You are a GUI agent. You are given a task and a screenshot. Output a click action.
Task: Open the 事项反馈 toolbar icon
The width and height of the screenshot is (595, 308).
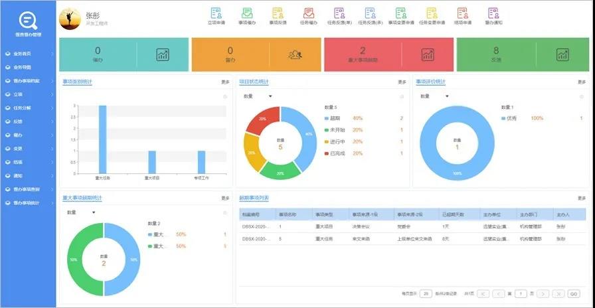coord(278,13)
